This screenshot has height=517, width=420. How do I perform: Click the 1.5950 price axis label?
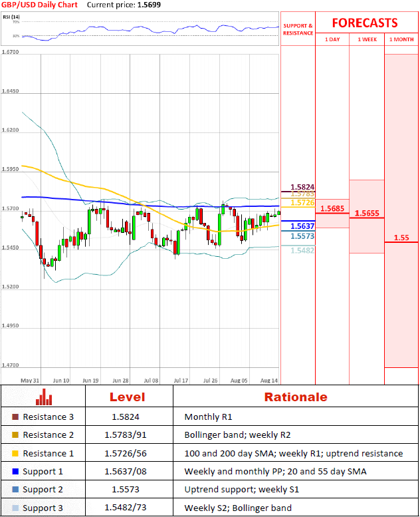pyautogui.click(x=10, y=170)
